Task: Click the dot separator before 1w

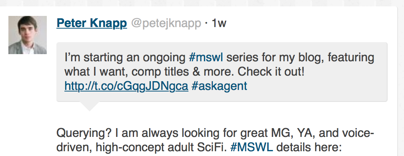Action: [206, 23]
